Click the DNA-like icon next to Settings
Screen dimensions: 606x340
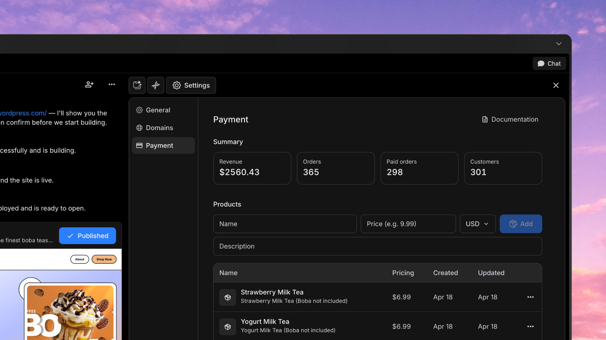click(x=156, y=85)
